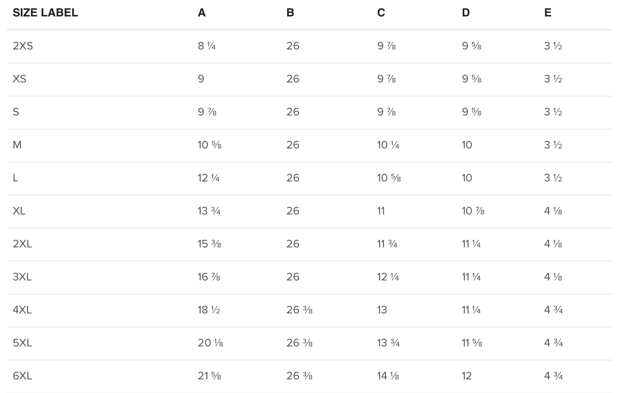Click the 6XL size label
This screenshot has height=393, width=620.
(22, 376)
